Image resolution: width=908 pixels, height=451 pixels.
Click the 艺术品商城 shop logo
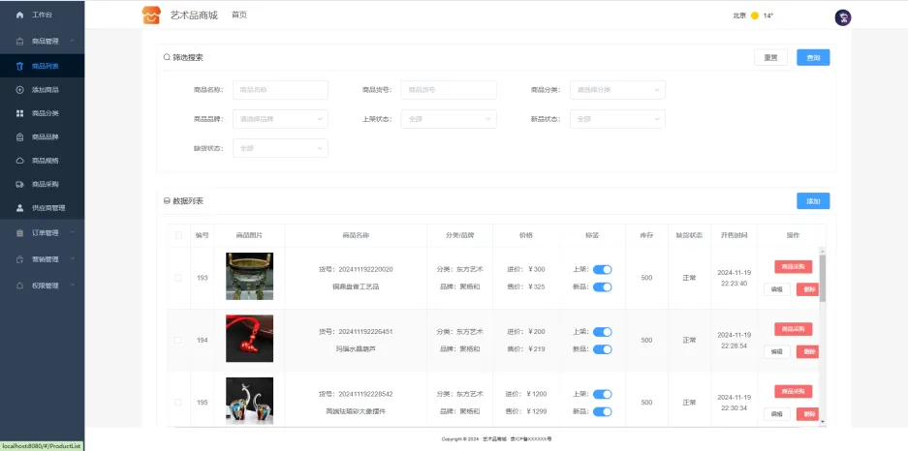pos(150,15)
